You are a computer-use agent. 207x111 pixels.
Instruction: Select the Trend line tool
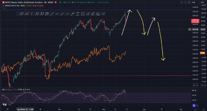[52, 14]
